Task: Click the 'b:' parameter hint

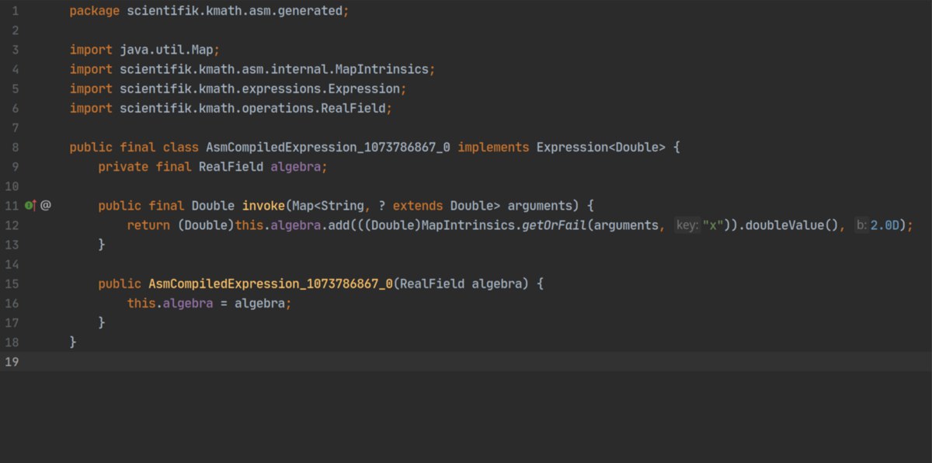Action: (861, 225)
